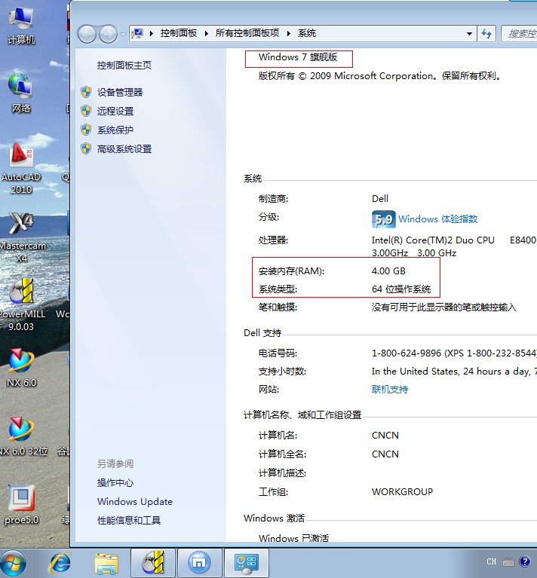Image resolution: width=537 pixels, height=578 pixels.
Task: Open 设备管理器 link
Action: coord(120,92)
